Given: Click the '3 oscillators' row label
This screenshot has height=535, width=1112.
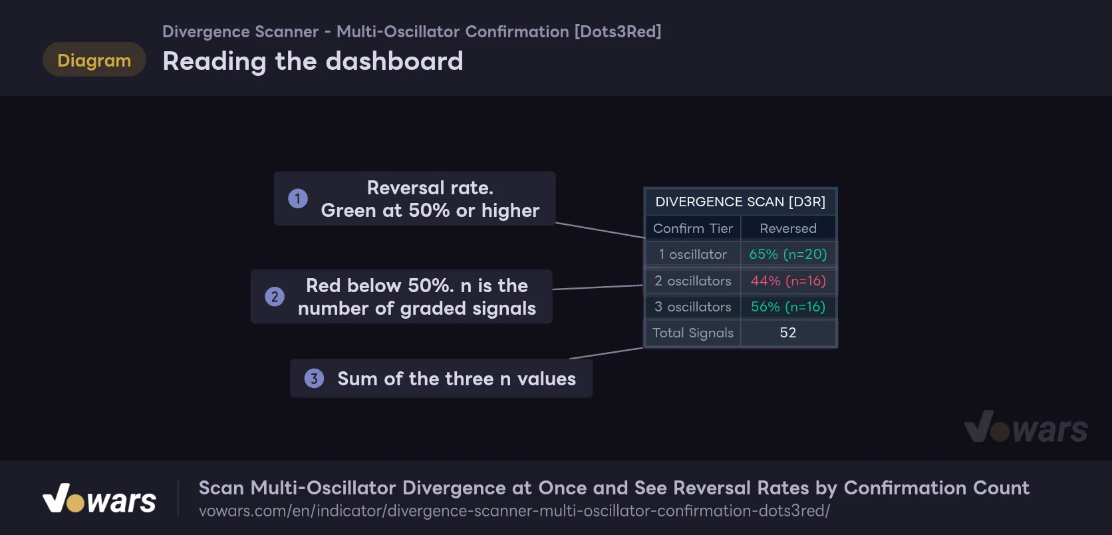Looking at the screenshot, I should (693, 307).
